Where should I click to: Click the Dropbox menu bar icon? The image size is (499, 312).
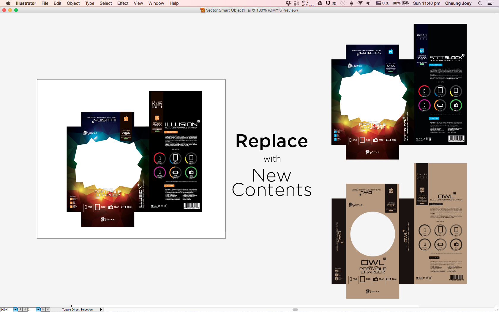click(288, 3)
